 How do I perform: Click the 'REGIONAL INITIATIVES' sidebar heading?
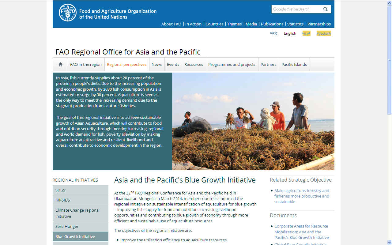pyautogui.click(x=75, y=180)
